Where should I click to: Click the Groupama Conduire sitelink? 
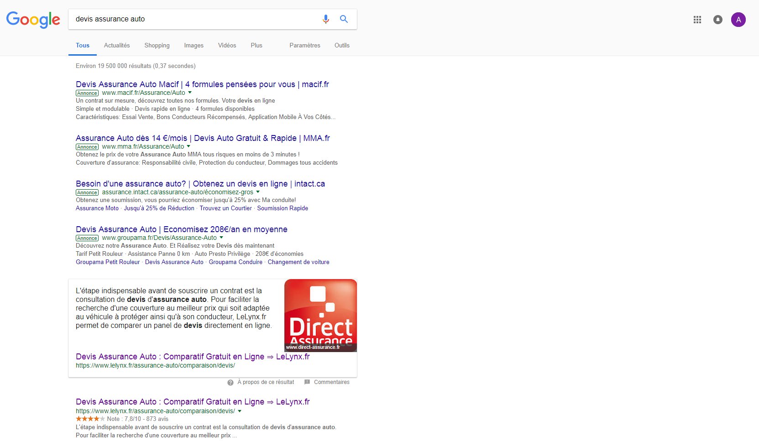pyautogui.click(x=236, y=262)
